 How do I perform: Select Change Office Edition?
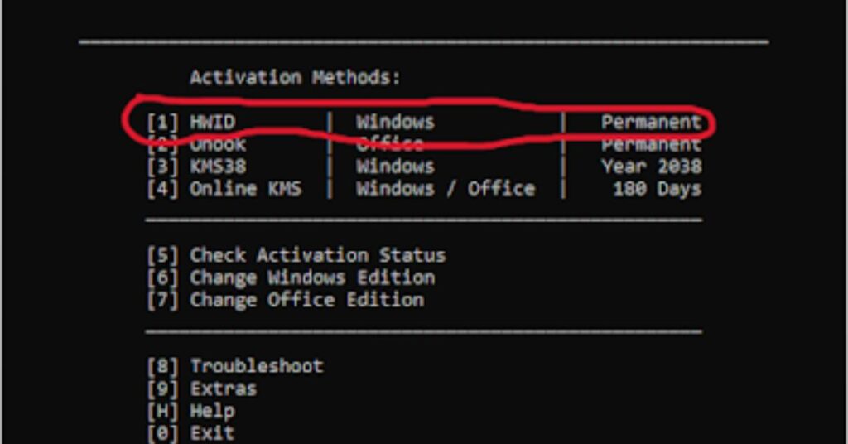306,300
